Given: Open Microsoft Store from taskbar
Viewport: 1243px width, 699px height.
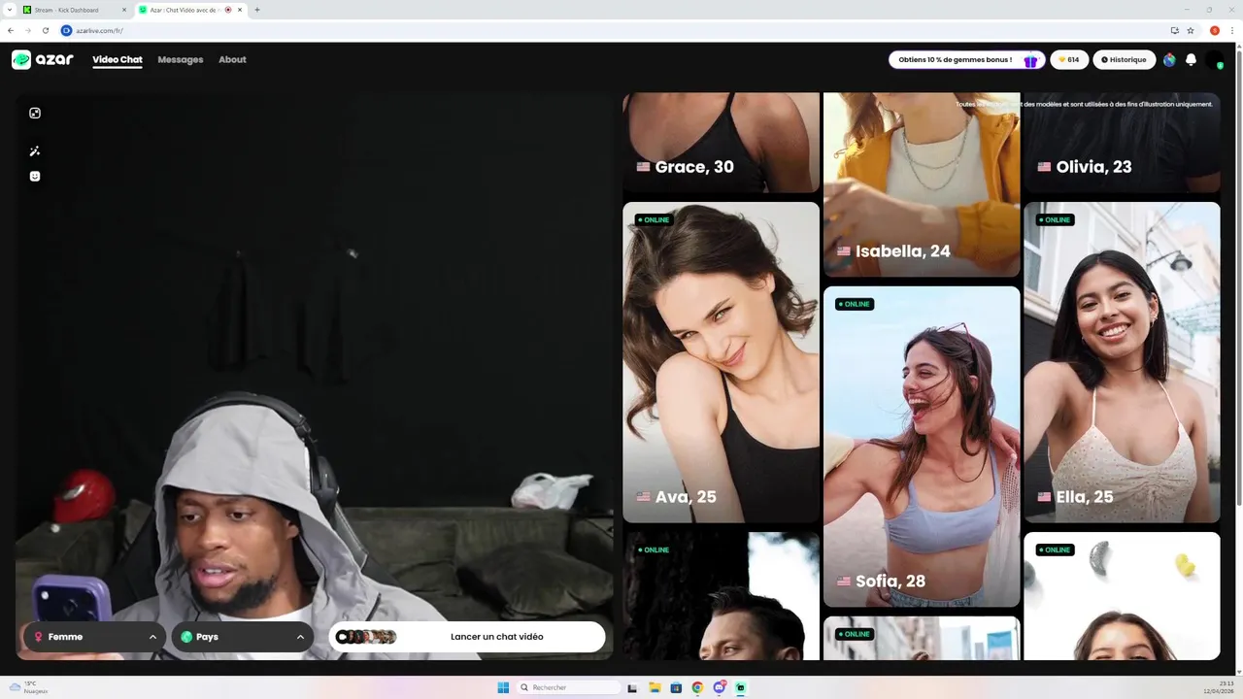Looking at the screenshot, I should pyautogui.click(x=676, y=687).
